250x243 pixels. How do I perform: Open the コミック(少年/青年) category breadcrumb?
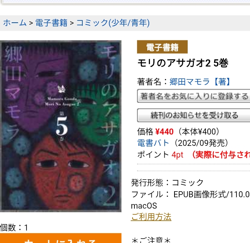[x=113, y=23]
